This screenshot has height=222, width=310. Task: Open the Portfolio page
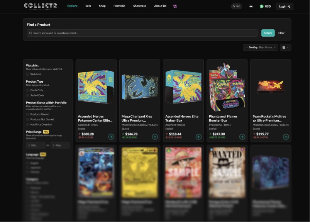coord(119,6)
